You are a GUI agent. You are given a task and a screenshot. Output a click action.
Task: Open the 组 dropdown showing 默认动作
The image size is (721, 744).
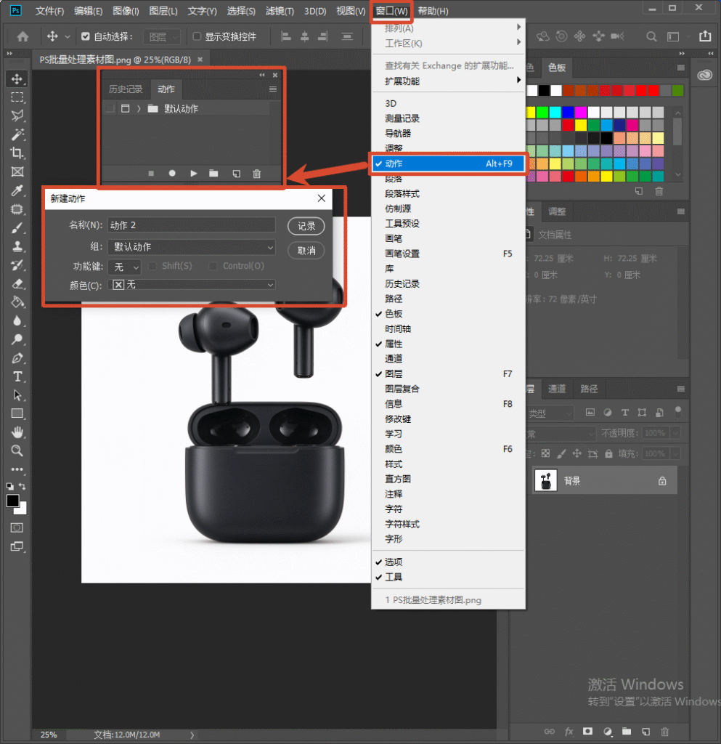pyautogui.click(x=192, y=247)
